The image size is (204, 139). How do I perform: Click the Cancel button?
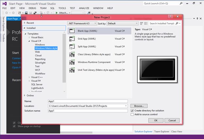coord(172,120)
